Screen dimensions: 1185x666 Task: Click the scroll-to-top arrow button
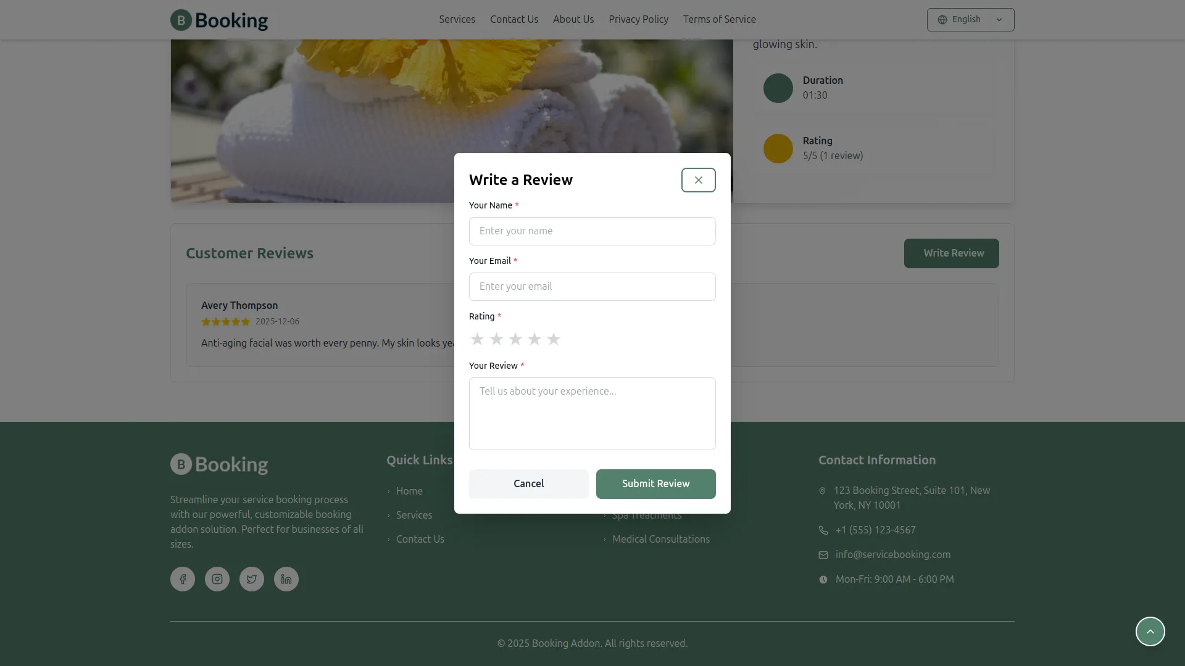pyautogui.click(x=1150, y=631)
